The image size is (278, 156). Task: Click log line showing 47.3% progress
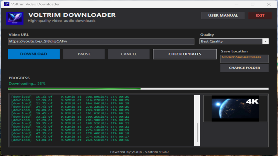pos(70,133)
